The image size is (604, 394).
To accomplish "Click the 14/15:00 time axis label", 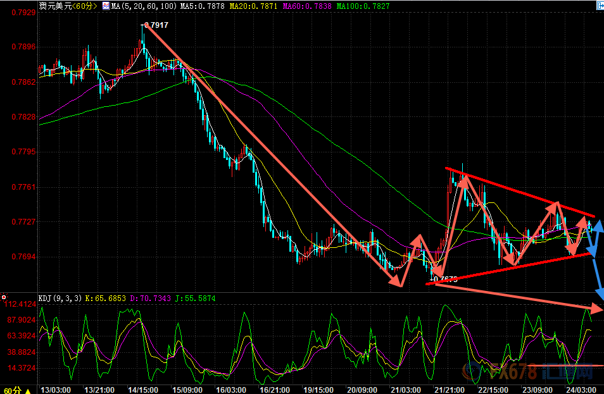I will tap(143, 390).
